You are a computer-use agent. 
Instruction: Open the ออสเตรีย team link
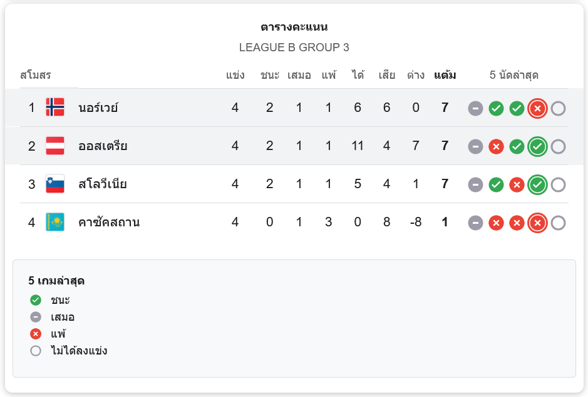tap(103, 146)
